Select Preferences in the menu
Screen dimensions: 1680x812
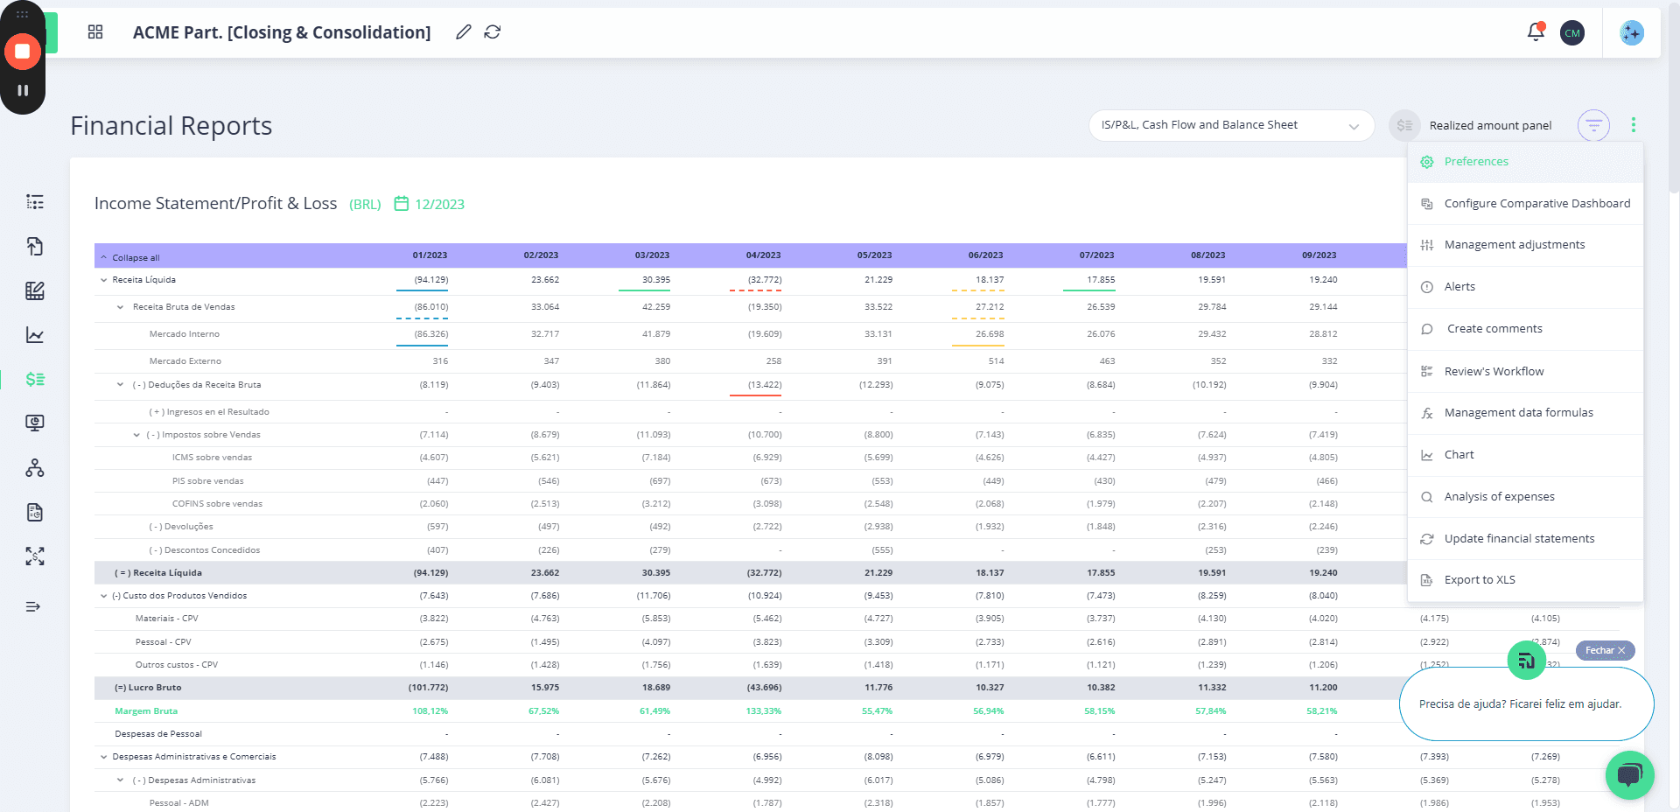pyautogui.click(x=1525, y=162)
